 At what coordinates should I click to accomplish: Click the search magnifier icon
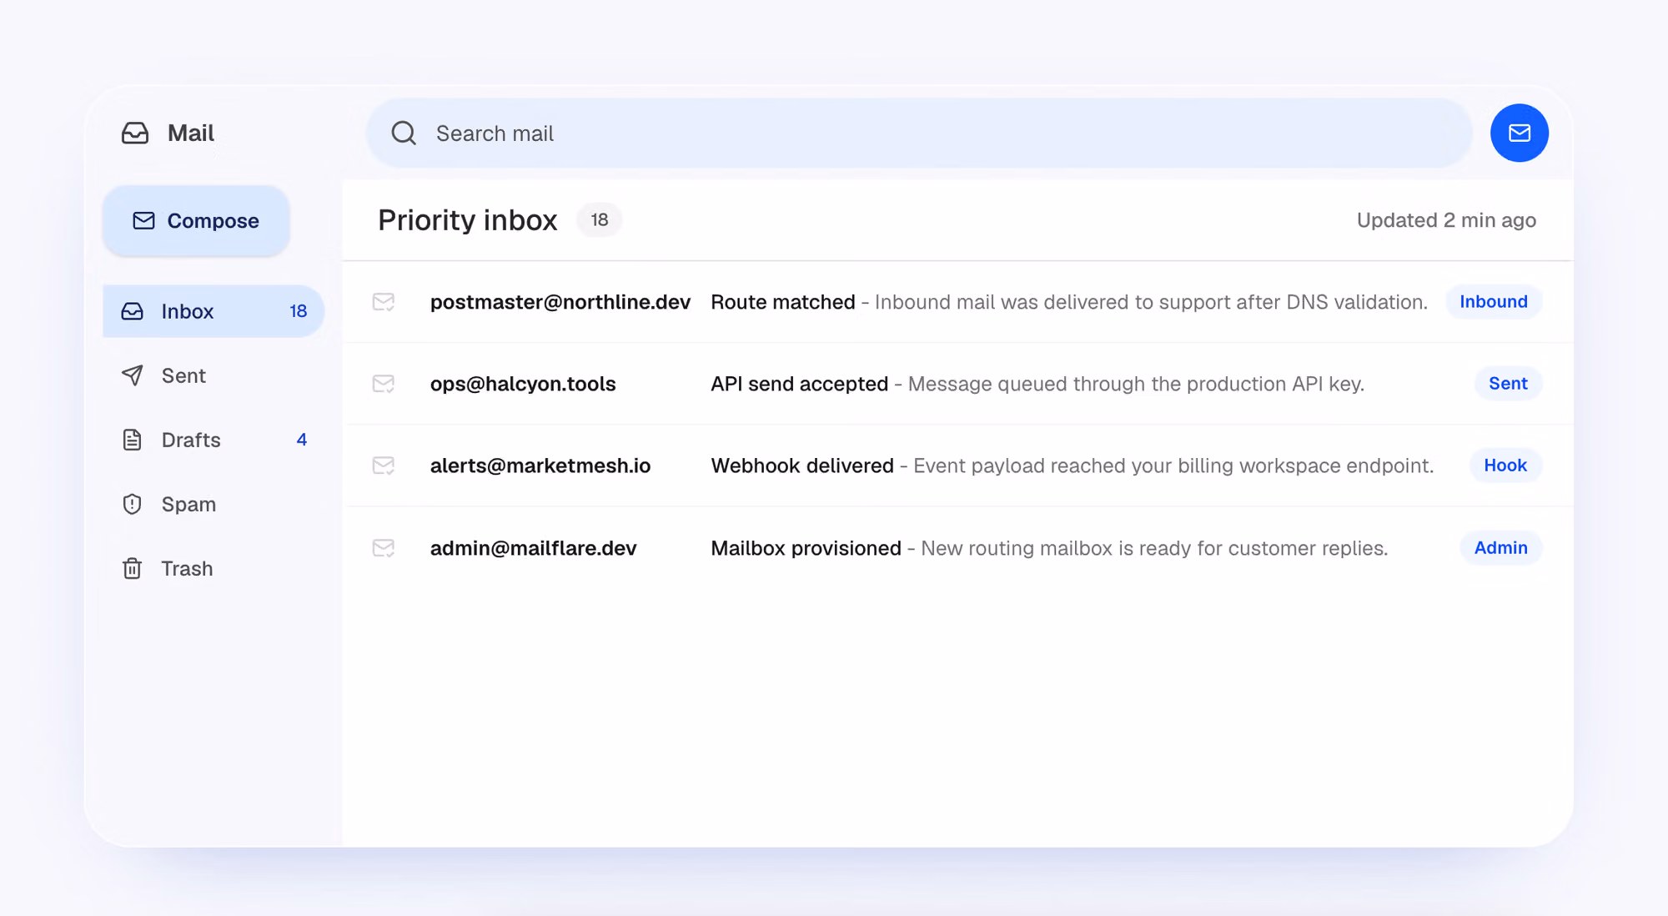point(404,133)
